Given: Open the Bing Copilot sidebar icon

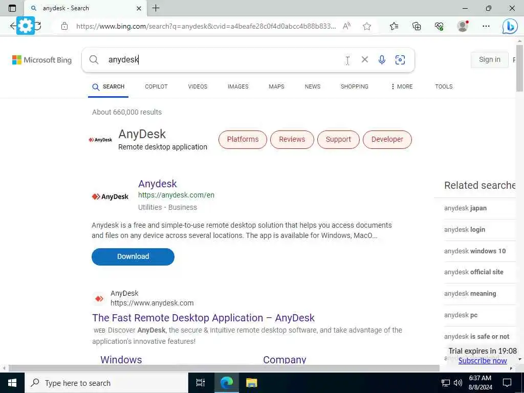Looking at the screenshot, I should tap(510, 26).
